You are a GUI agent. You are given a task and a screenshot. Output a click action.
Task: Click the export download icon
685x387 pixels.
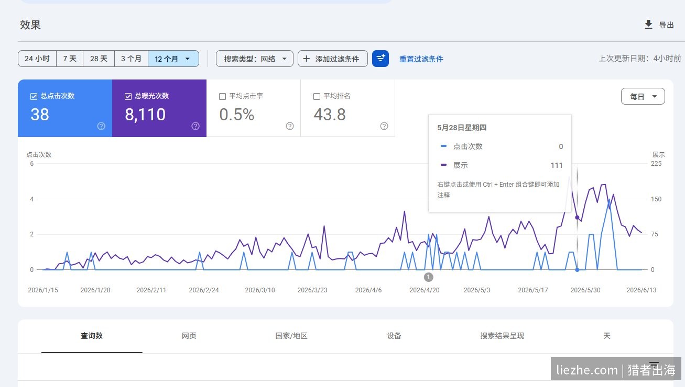click(x=648, y=25)
